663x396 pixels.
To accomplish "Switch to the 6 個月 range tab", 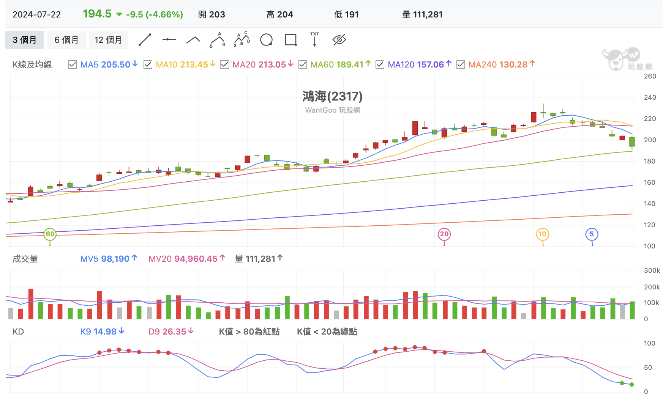I will click(66, 40).
